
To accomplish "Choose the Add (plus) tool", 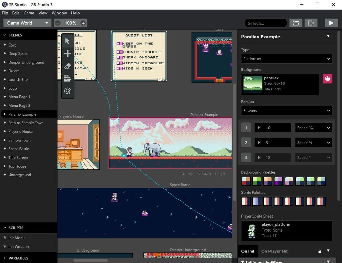I will (67, 53).
